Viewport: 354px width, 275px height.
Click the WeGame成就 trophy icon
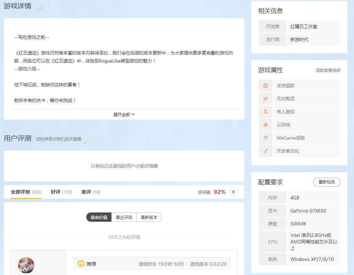click(265, 137)
